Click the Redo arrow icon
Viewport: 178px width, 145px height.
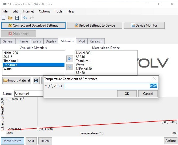[31, 18]
